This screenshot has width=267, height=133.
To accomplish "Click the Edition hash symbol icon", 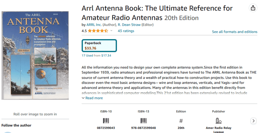I will click(x=181, y=121).
